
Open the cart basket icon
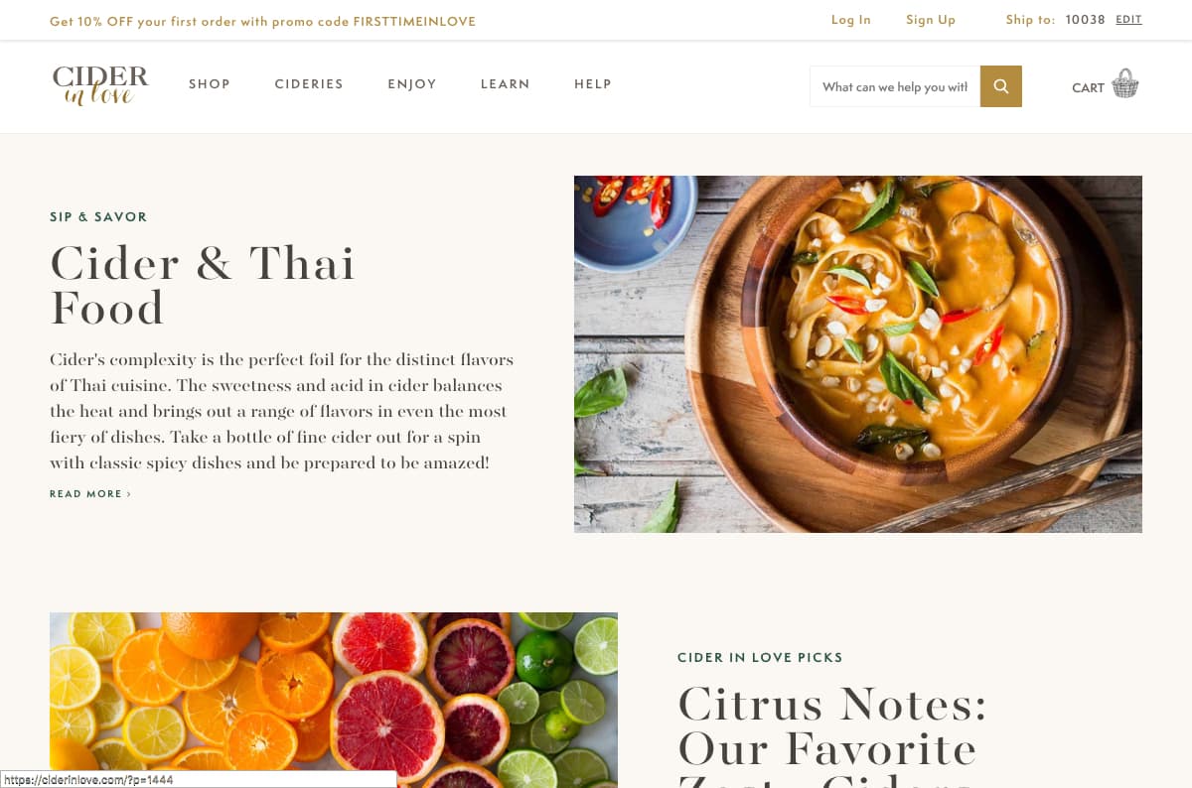click(1124, 83)
